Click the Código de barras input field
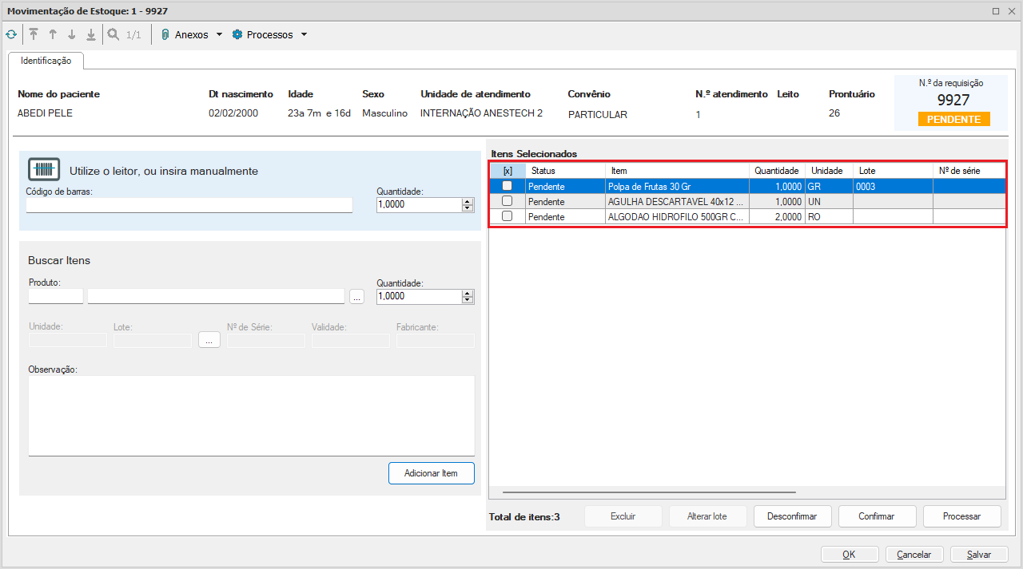 189,205
